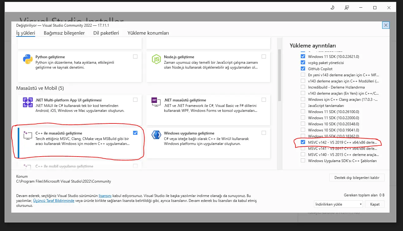This screenshot has width=403, height=231.
Task: Uncheck the GitHub Copilot component
Action: (x=303, y=69)
